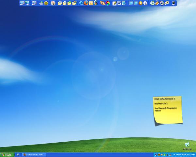Click the orange tiled square dock icon
This screenshot has height=157, width=196.
click(91, 3)
